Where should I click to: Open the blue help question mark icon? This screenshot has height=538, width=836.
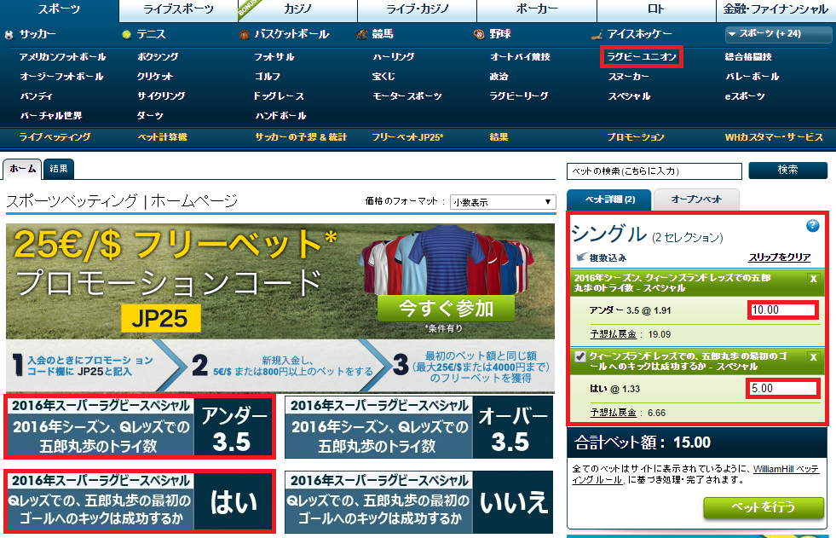(x=812, y=226)
